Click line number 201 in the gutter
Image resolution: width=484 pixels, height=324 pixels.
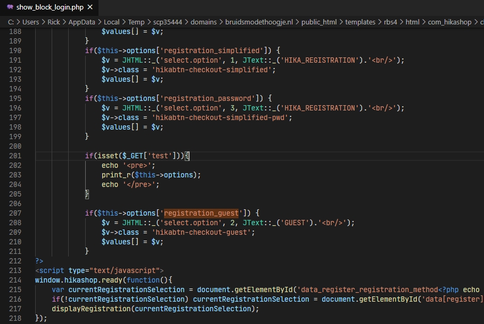click(x=15, y=156)
